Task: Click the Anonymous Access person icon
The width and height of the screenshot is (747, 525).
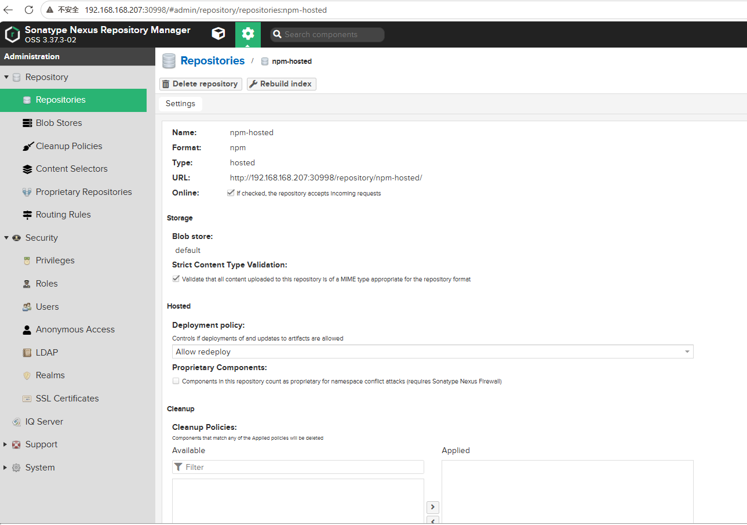Action: point(27,330)
